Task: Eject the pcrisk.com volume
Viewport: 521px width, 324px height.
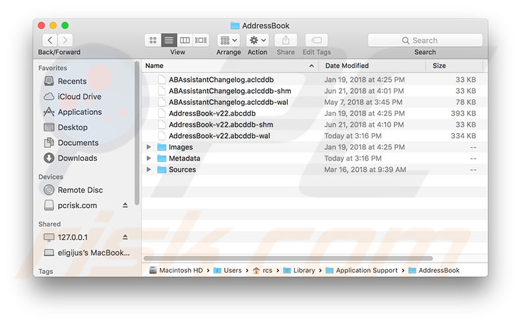Action: pyautogui.click(x=125, y=205)
